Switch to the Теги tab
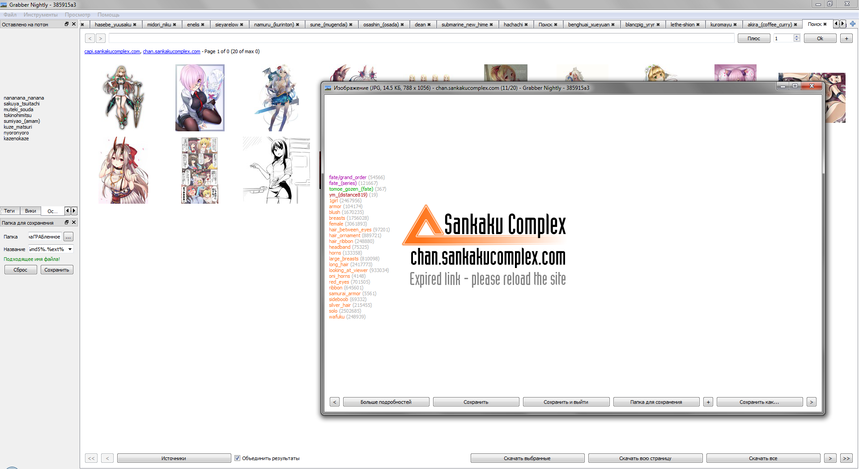This screenshot has width=859, height=469. pyautogui.click(x=10, y=211)
